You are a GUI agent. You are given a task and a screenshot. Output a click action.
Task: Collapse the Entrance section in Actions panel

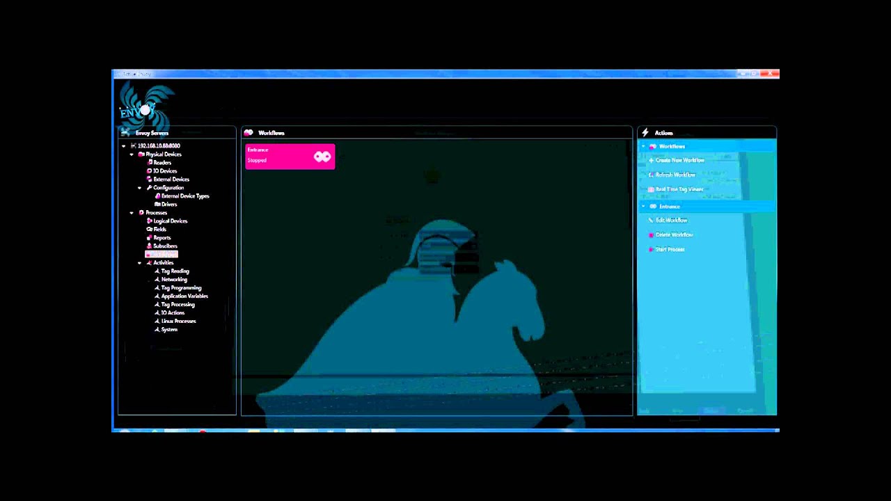[x=644, y=207]
